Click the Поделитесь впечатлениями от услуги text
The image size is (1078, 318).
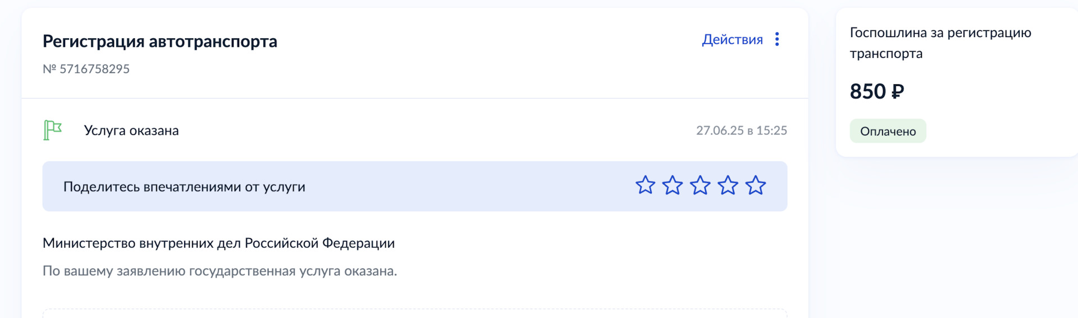[x=184, y=187]
